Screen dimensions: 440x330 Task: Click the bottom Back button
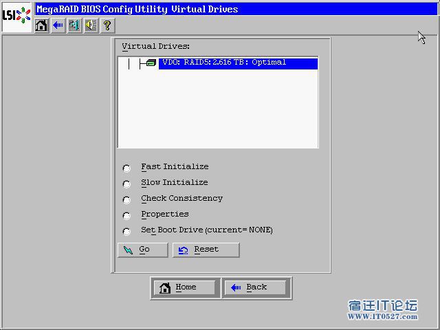(x=255, y=287)
